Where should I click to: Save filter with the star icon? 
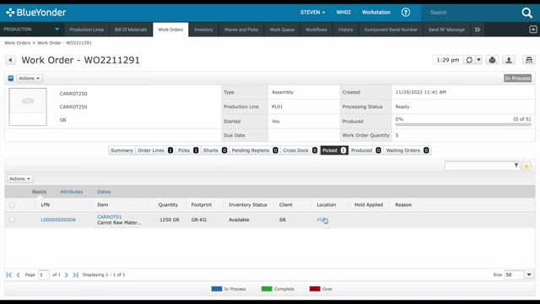(x=526, y=166)
